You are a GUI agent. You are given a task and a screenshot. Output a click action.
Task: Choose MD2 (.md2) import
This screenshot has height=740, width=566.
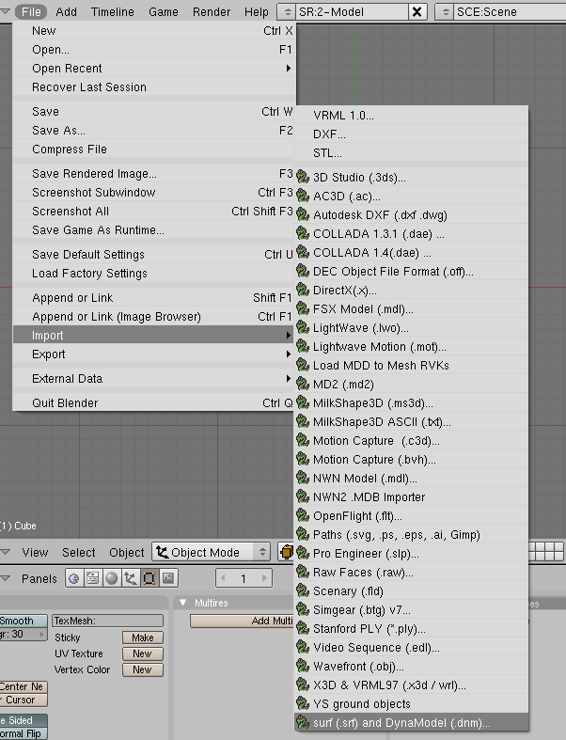pyautogui.click(x=411, y=385)
